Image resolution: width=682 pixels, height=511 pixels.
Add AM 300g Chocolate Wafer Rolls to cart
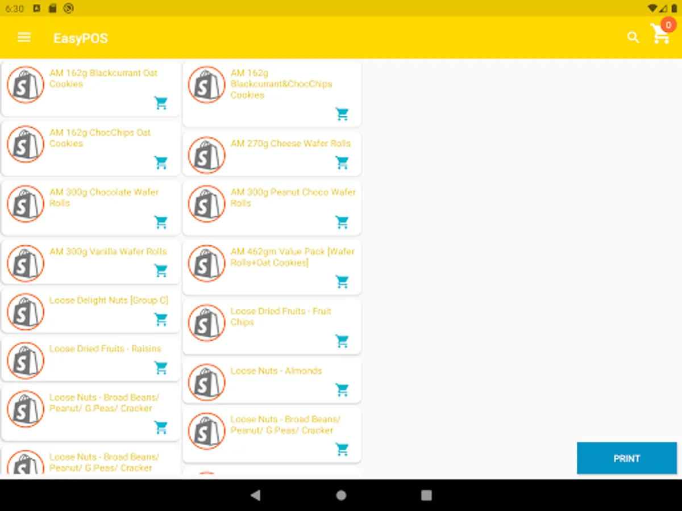161,223
